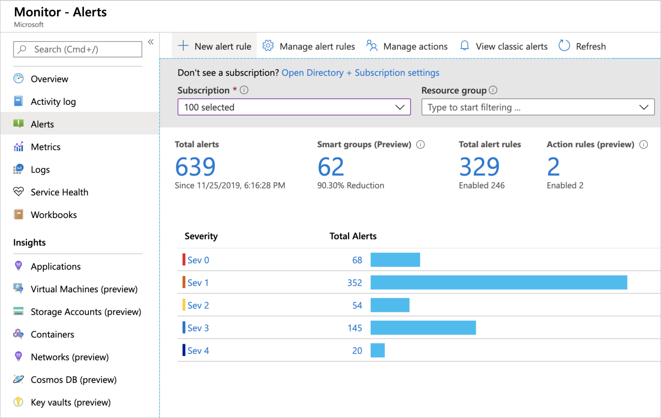Select Workbooks in the left menu
Viewport: 661px width, 418px height.
(53, 215)
